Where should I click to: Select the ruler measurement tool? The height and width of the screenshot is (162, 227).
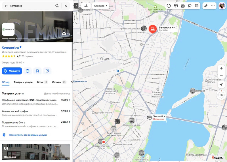[x=206, y=6]
